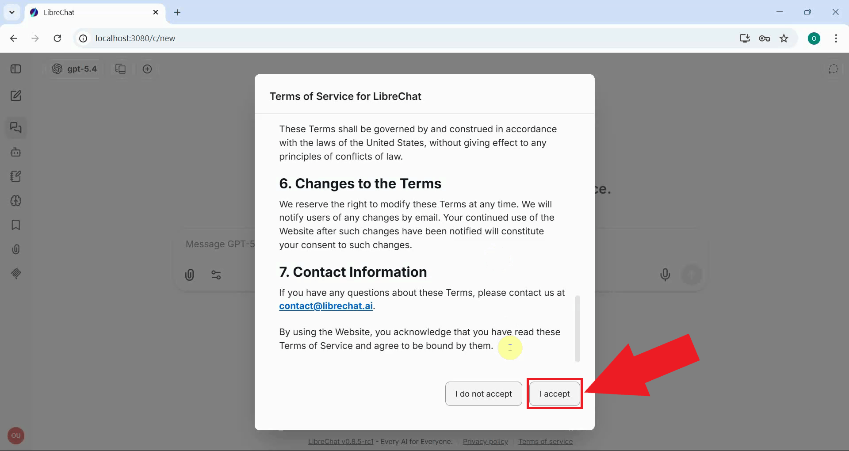The image size is (849, 451).
Task: Open the Memories panel with the brain icon
Action: [16, 201]
